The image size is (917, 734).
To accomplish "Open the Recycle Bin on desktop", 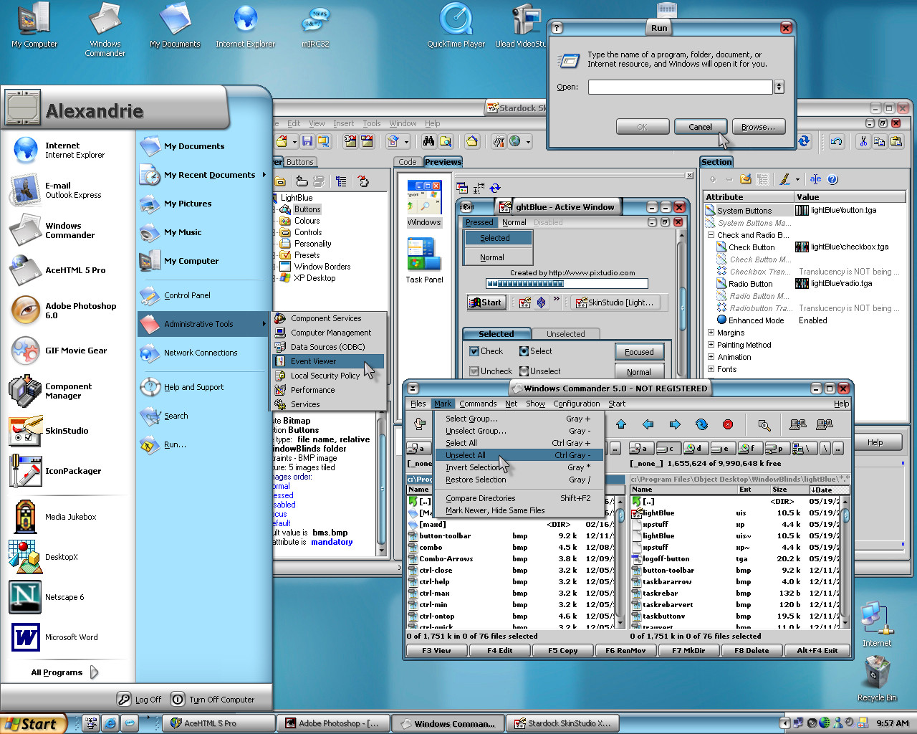I will pyautogui.click(x=877, y=677).
